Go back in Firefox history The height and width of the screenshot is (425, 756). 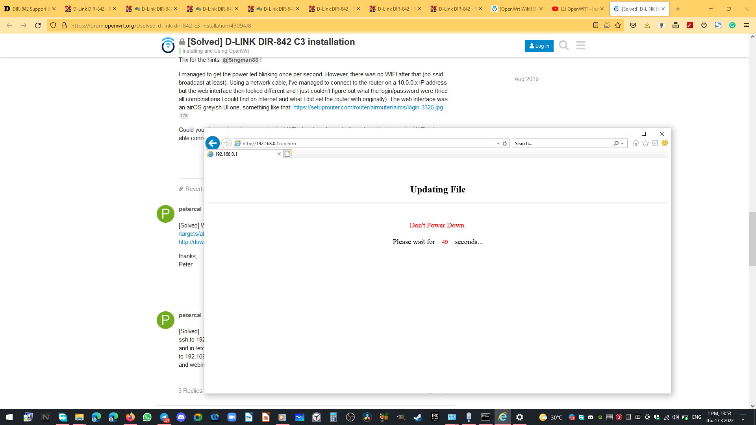pos(9,26)
